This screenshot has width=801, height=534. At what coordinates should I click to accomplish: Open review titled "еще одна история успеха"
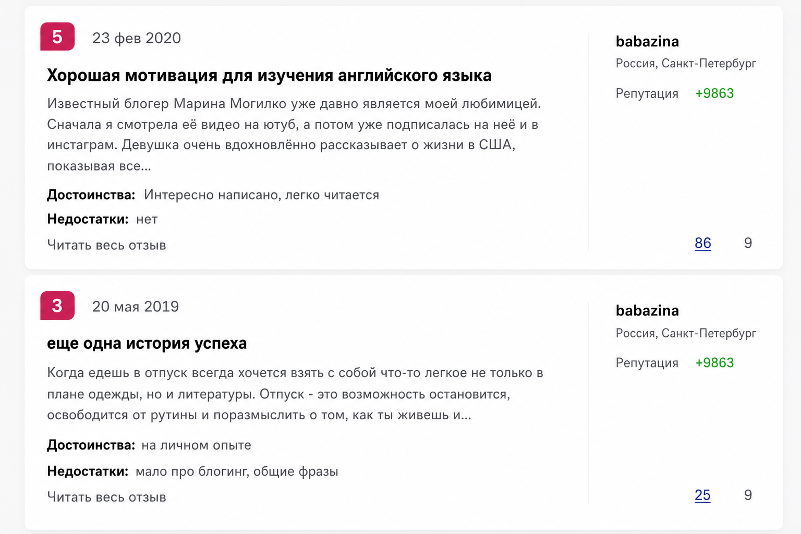pyautogui.click(x=147, y=343)
